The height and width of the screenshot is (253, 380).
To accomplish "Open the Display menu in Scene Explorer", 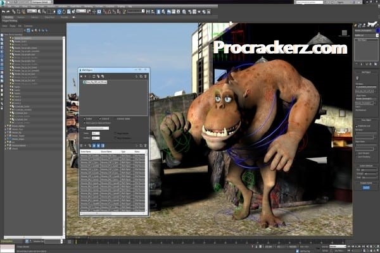I will coord(13,26).
